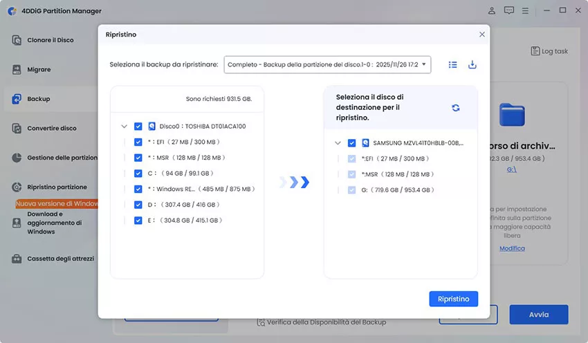This screenshot has height=343, width=588.
Task: Click the blue folder archive icon
Action: [512, 115]
